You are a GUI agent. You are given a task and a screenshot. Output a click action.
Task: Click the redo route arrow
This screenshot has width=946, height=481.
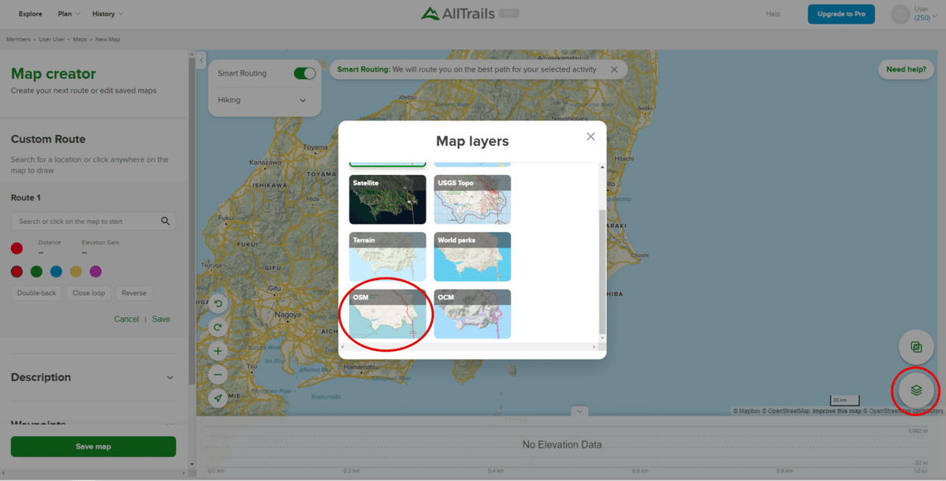pos(218,326)
